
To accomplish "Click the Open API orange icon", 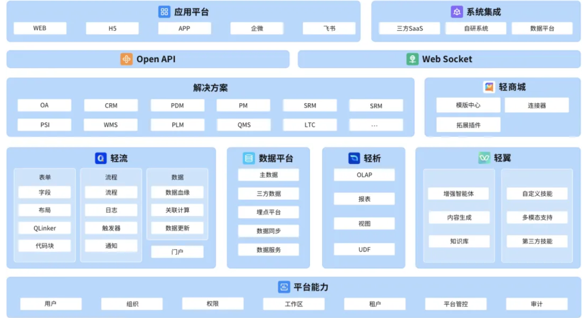I will (x=126, y=59).
